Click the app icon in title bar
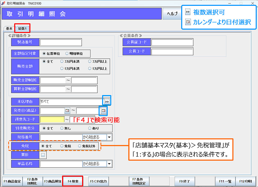 3,3
